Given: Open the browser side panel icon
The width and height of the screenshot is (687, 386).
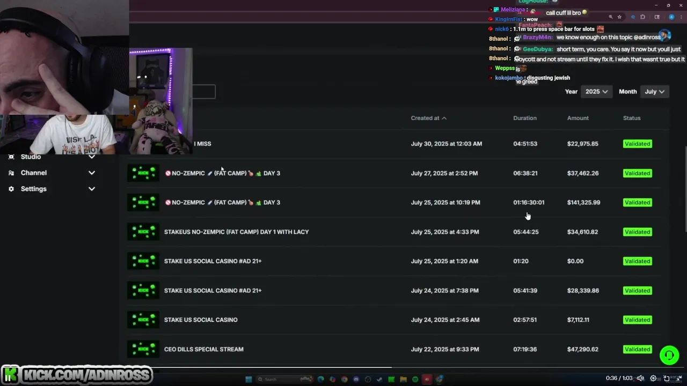Looking at the screenshot, I should tap(657, 17).
